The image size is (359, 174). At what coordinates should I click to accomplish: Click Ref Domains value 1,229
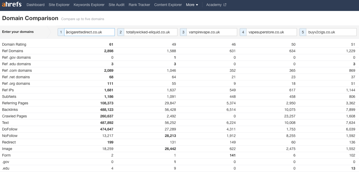[351, 51]
